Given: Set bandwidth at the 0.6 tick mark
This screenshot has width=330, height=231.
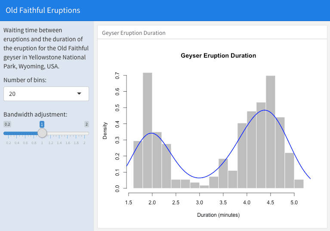Looking at the screenshot, I should coord(25,133).
